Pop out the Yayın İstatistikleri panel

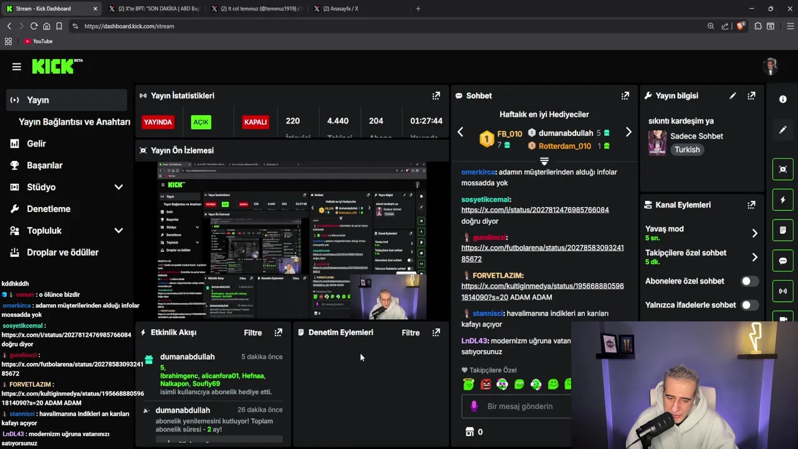click(436, 96)
